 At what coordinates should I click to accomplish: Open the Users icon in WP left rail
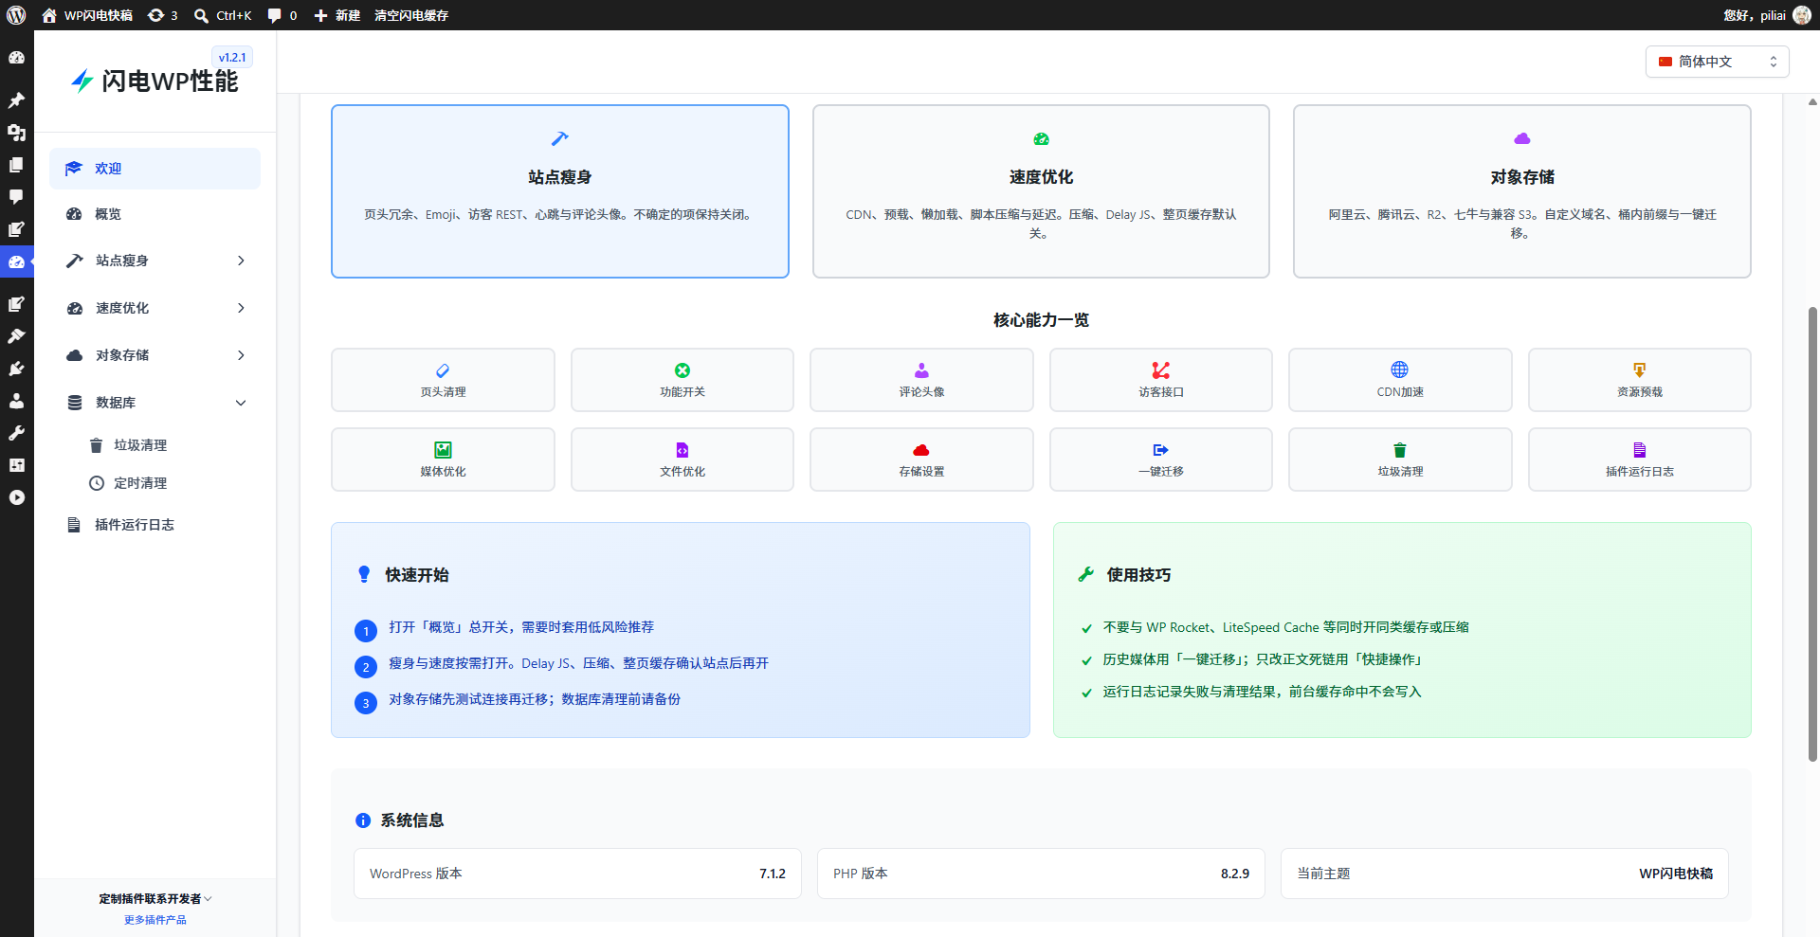[x=16, y=401]
